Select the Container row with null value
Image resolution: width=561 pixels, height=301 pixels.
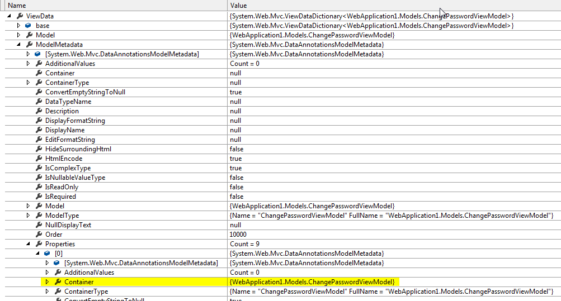[x=283, y=73]
